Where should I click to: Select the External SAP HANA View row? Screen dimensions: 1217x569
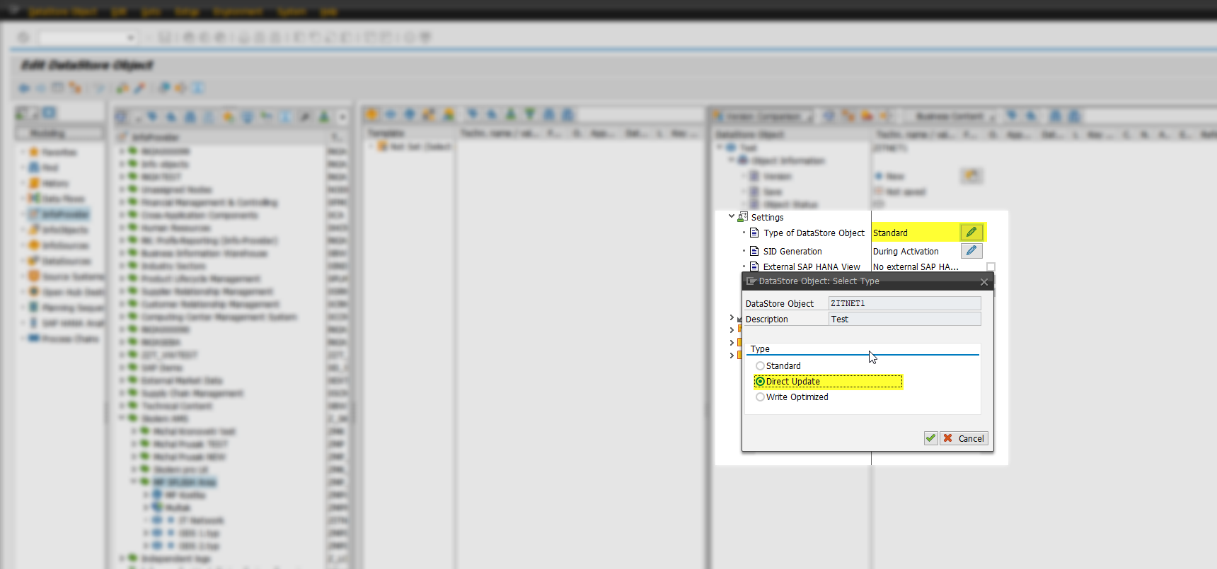812,267
